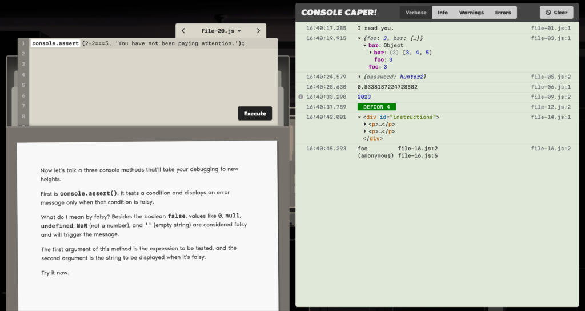Collapse the {foo: 3, bar: {…}} object
The height and width of the screenshot is (311, 585).
click(x=359, y=38)
